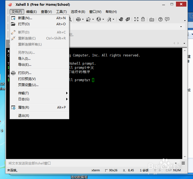The image size is (193, 179).
Task: Open the 选项卡(B) menu
Action: (78, 12)
